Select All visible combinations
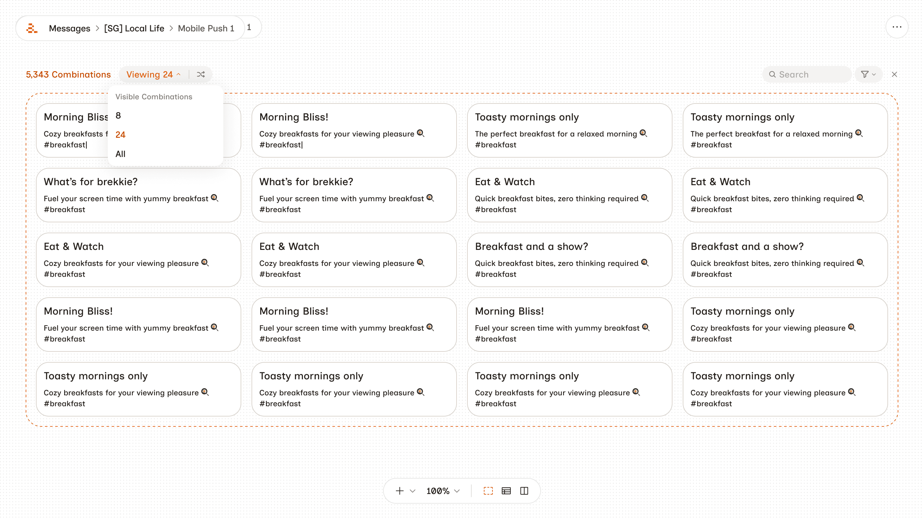The image size is (924, 519). pyautogui.click(x=121, y=154)
